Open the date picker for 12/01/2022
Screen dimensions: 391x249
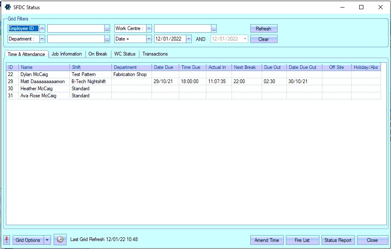[x=188, y=39]
